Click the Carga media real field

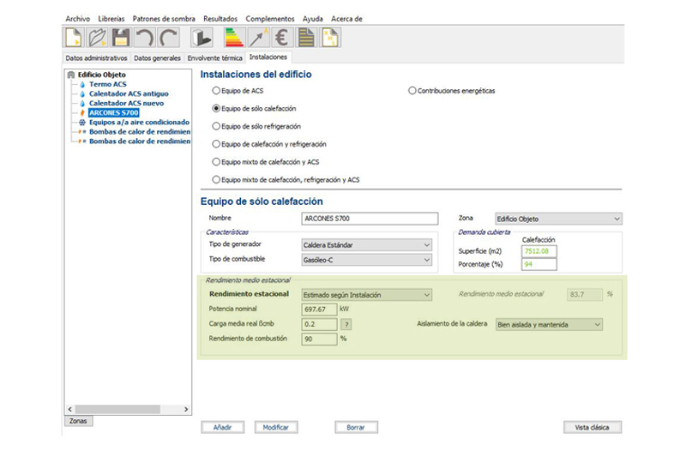pyautogui.click(x=319, y=324)
